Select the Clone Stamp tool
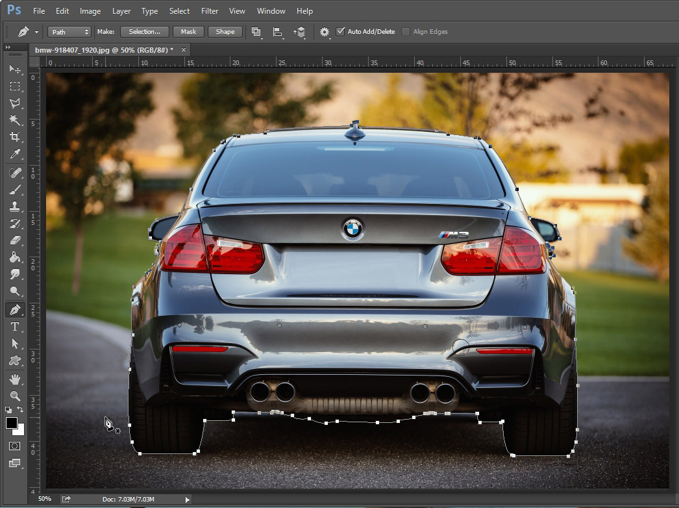The width and height of the screenshot is (679, 508). click(x=15, y=207)
